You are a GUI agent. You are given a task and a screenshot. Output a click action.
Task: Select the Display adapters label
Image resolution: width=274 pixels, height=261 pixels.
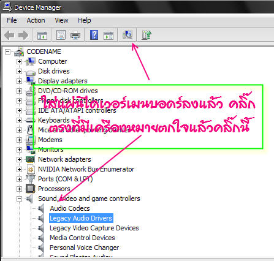[x=63, y=81]
